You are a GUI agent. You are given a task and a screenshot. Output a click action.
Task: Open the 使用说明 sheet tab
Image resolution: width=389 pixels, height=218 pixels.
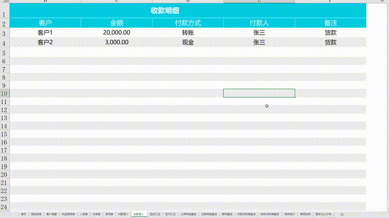pyautogui.click(x=304, y=214)
